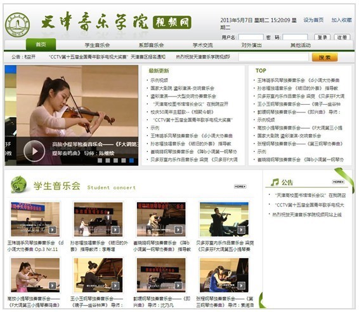
Task: Open MORE in the 公告 panel
Action: (x=339, y=182)
